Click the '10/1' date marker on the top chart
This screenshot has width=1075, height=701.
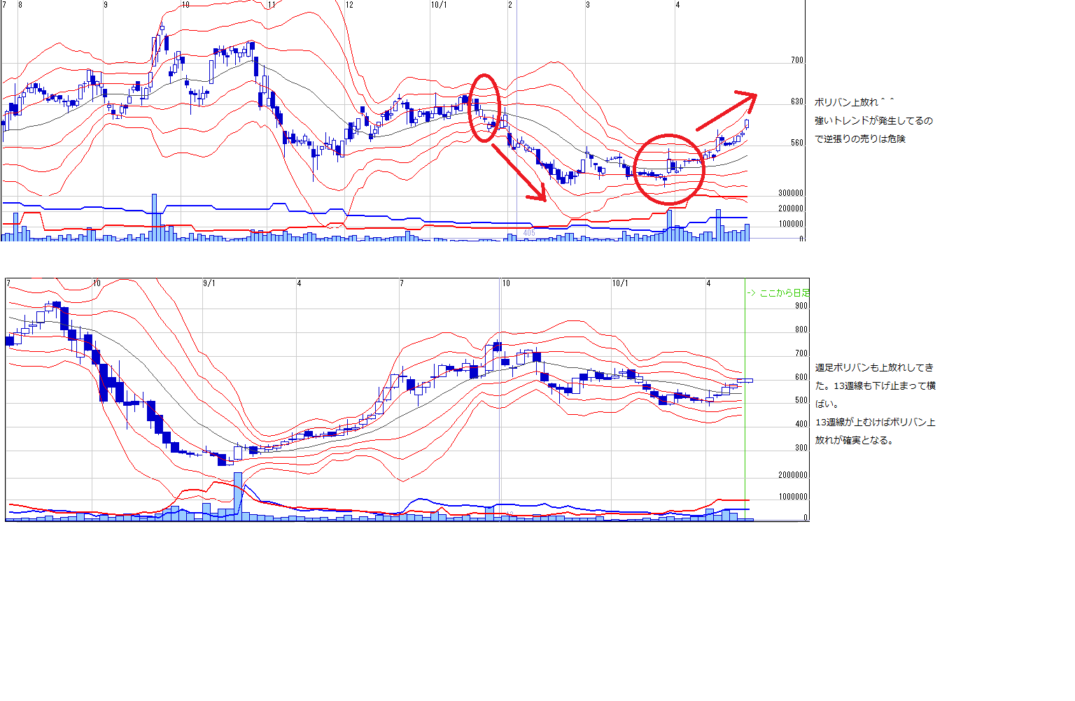pos(439,5)
